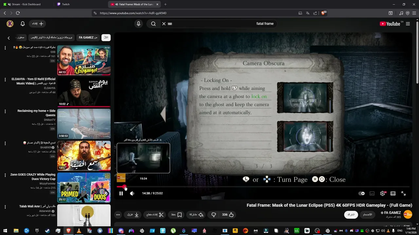Switch to theater mode
This screenshot has width=419, height=235.
coord(393,193)
